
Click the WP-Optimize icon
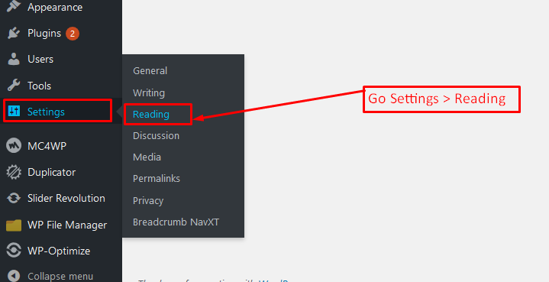click(x=14, y=251)
